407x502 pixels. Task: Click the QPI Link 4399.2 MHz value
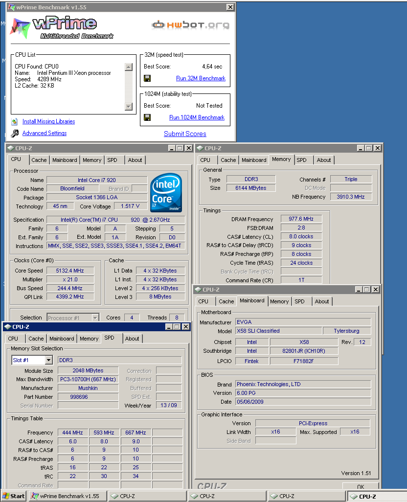(x=70, y=297)
